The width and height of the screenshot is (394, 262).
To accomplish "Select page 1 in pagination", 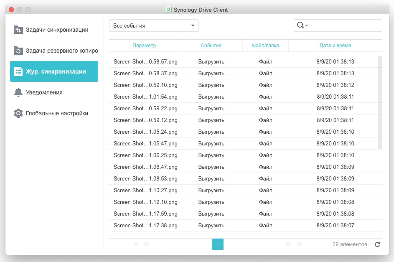I will pyautogui.click(x=218, y=244).
